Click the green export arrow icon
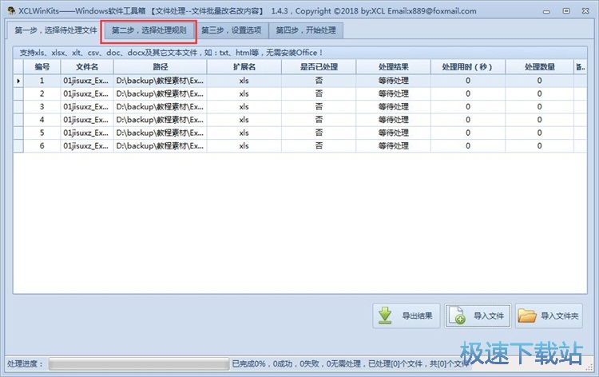The image size is (599, 377). click(x=385, y=315)
